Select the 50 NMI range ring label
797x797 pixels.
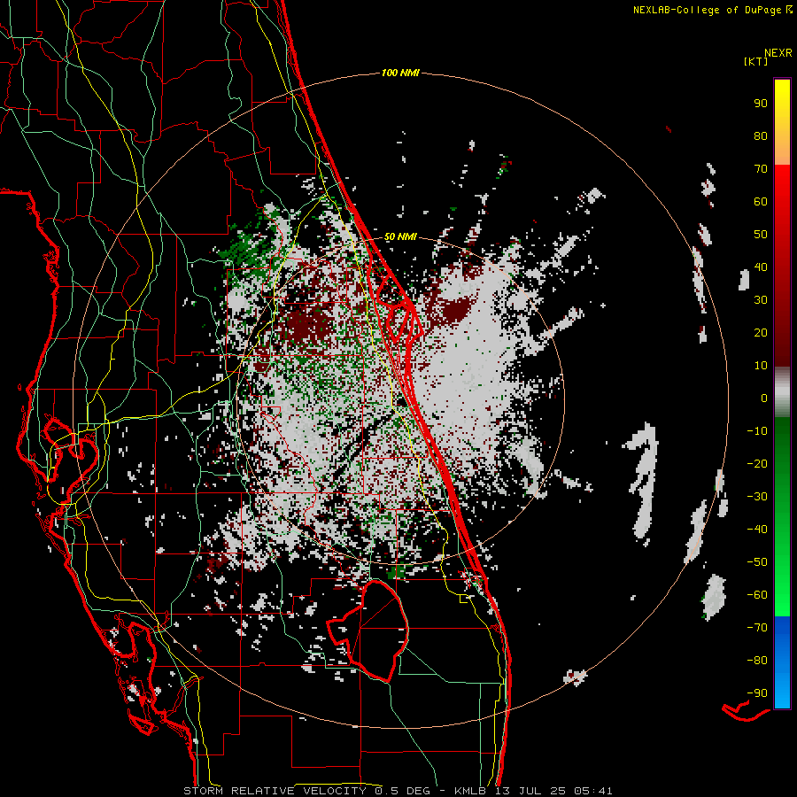coord(400,236)
